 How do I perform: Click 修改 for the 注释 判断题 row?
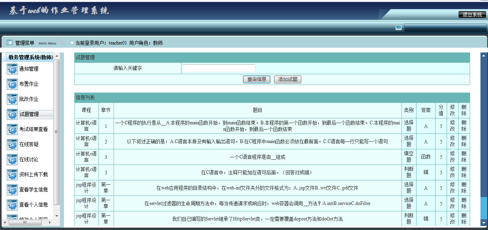point(453,172)
